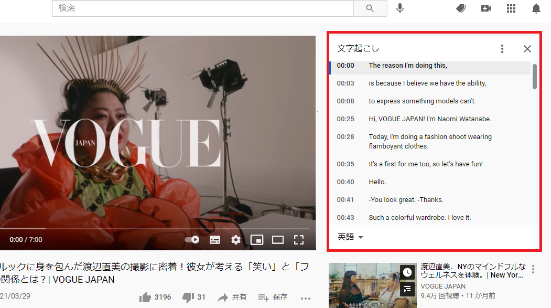Save the video to a playlist
The width and height of the screenshot is (551, 308).
point(273,297)
